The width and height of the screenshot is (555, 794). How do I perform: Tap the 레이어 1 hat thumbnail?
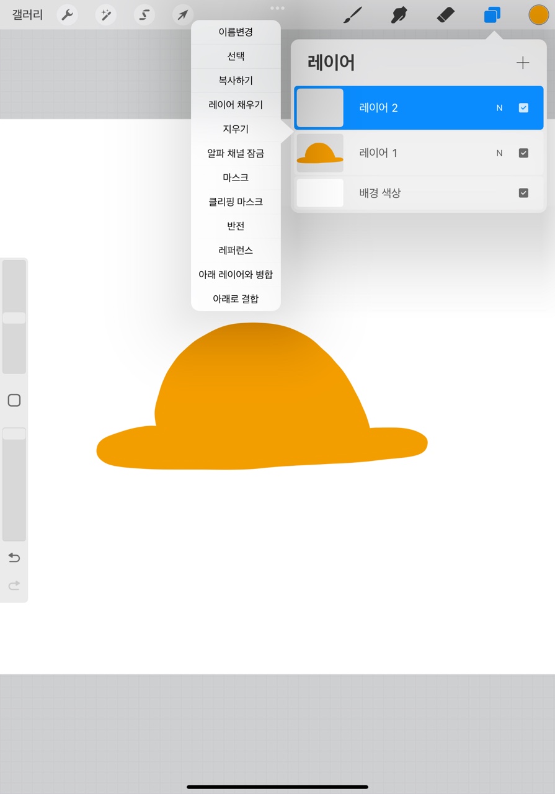[320, 153]
